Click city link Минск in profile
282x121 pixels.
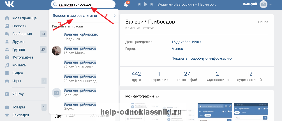tap(177, 48)
